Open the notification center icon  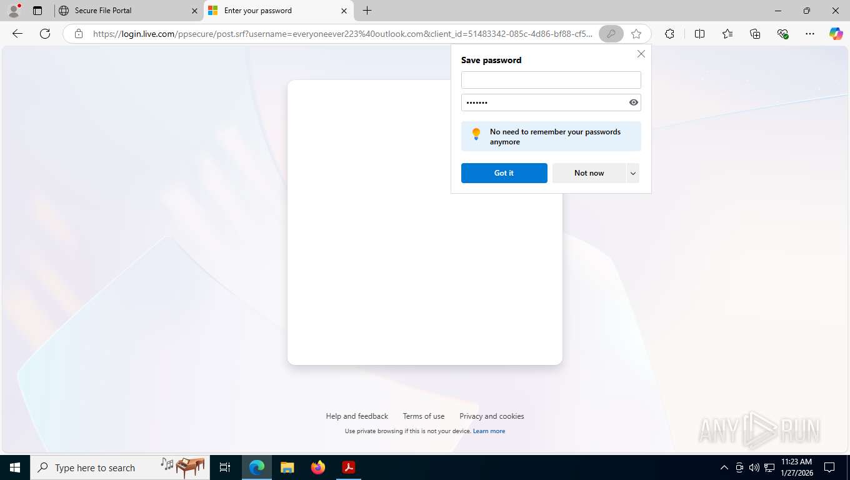pyautogui.click(x=829, y=467)
